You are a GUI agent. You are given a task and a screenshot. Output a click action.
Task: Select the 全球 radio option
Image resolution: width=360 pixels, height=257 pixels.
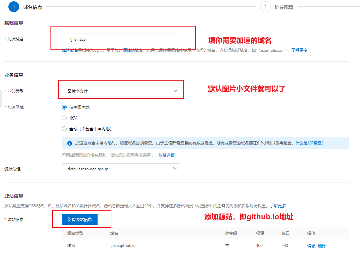(64, 118)
